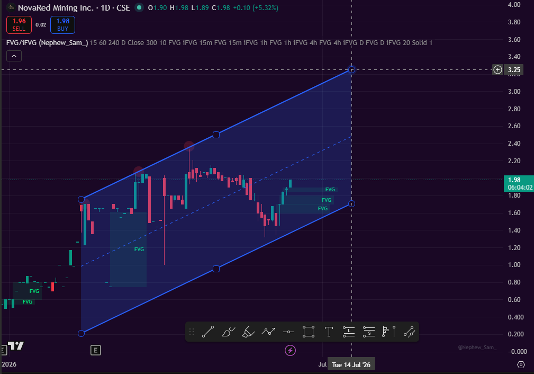Click the NovaRed Mining Inc. symbol name
Screen dimensions: 534x374
point(56,7)
